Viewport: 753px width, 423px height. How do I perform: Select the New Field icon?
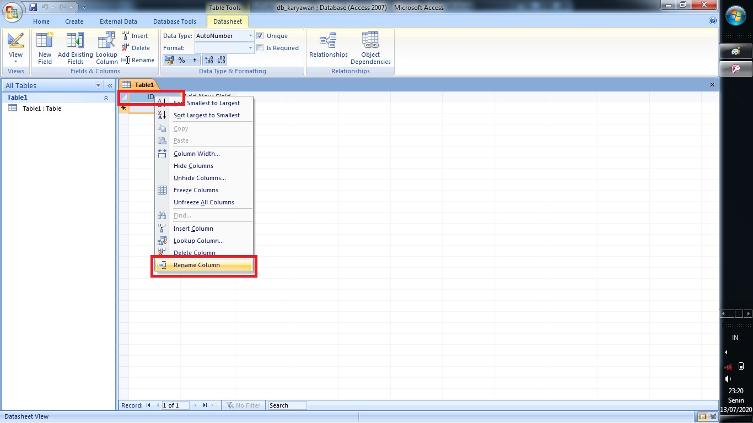[44, 47]
